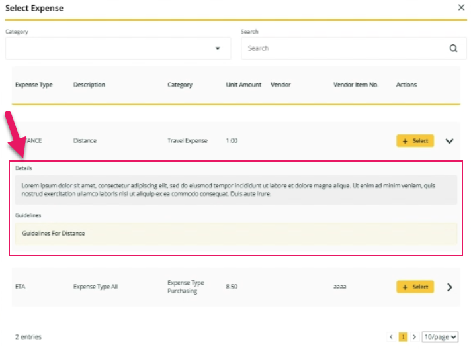This screenshot has height=349, width=471.
Task: Click the Category column header
Action: tap(180, 85)
